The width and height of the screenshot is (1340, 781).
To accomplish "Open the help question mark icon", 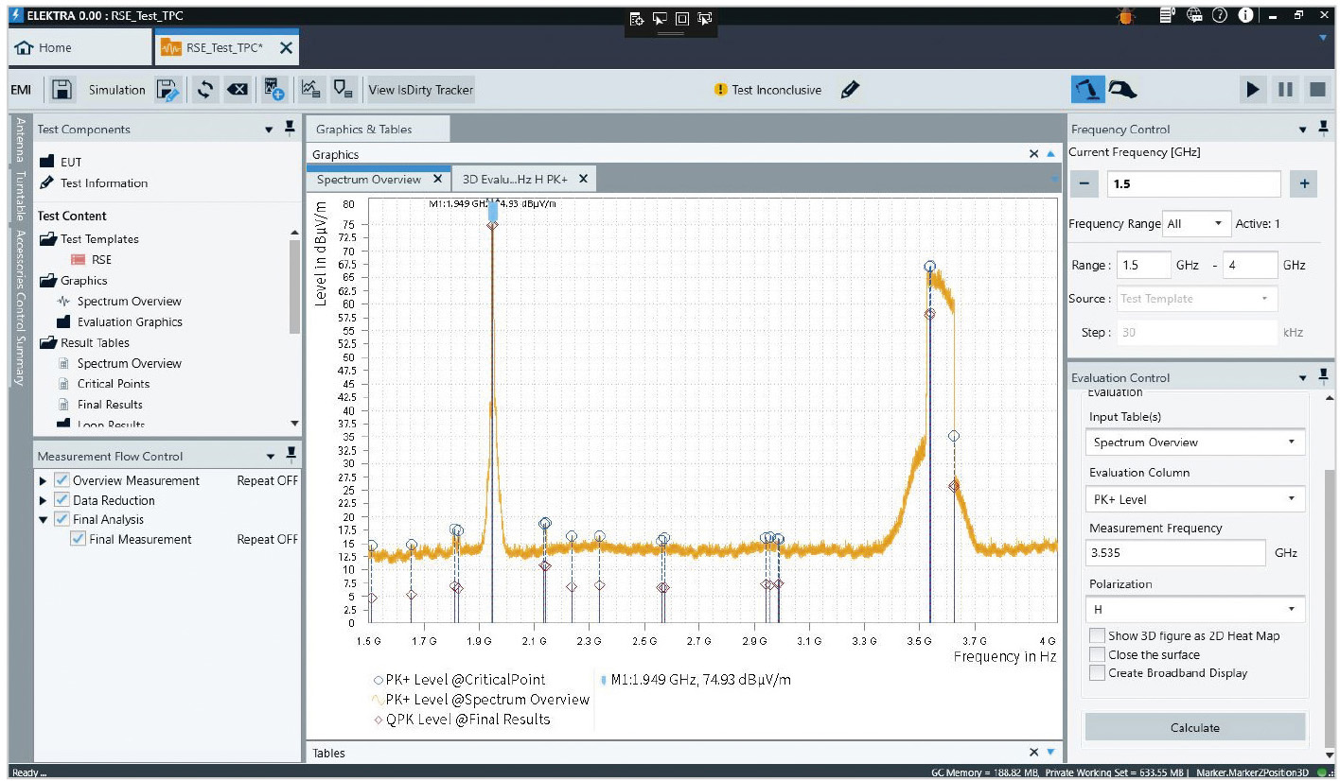I will point(1220,15).
